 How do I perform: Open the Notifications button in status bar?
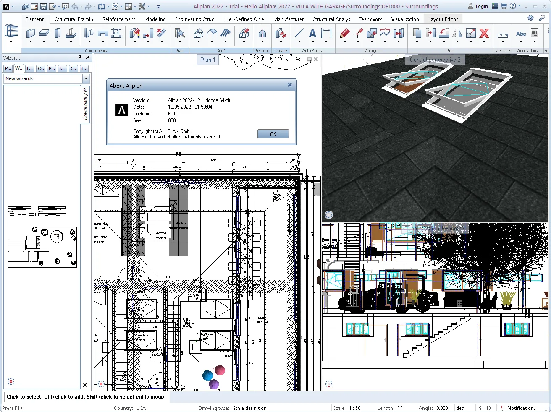[517, 408]
